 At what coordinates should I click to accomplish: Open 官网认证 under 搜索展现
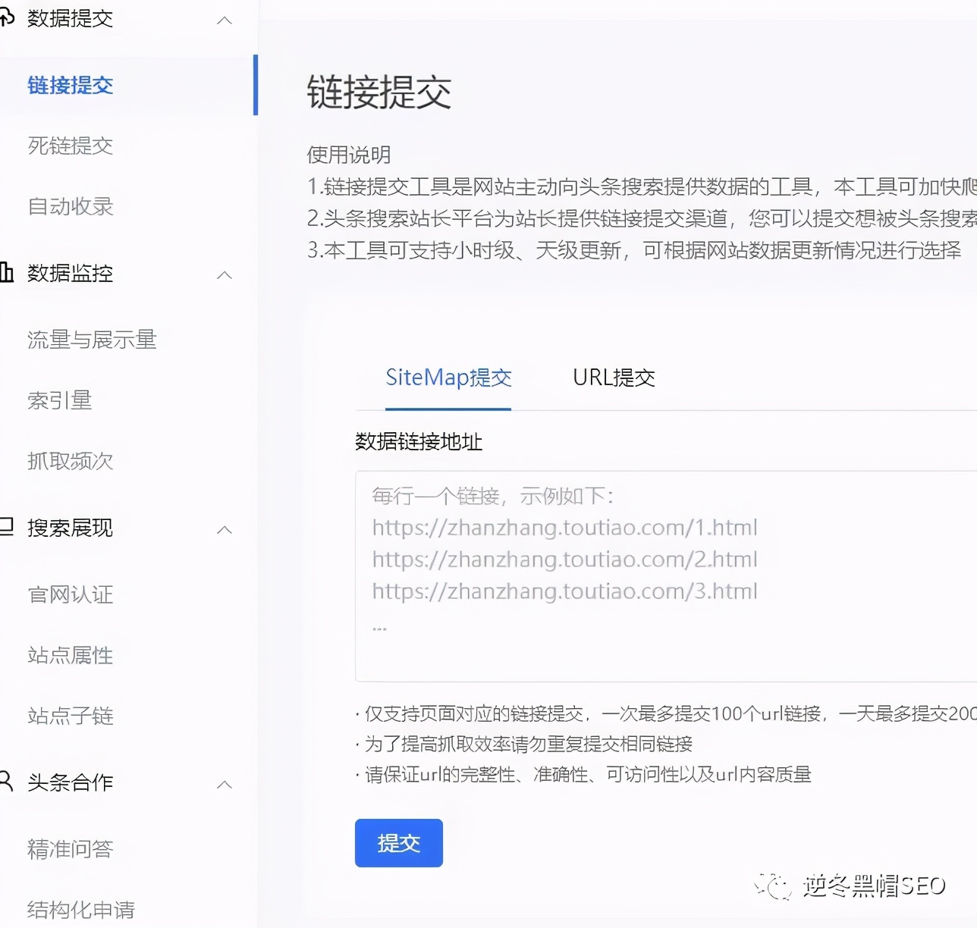[x=70, y=594]
